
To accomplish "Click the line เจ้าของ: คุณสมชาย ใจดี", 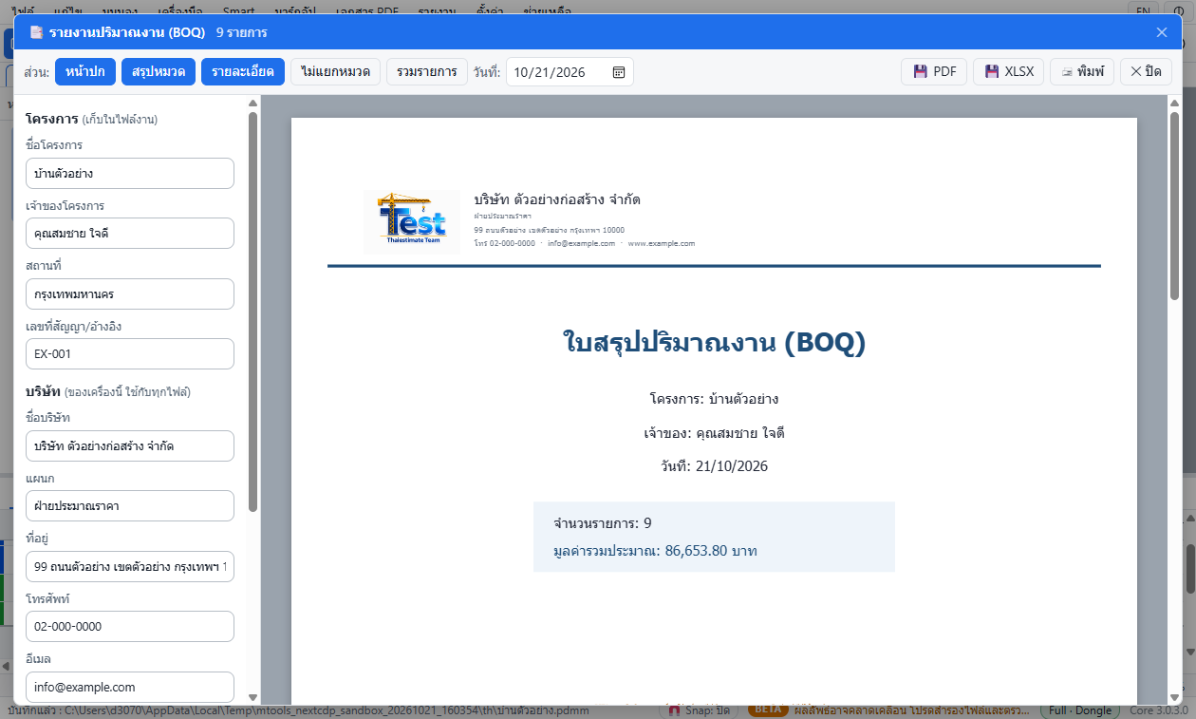I will click(714, 433).
